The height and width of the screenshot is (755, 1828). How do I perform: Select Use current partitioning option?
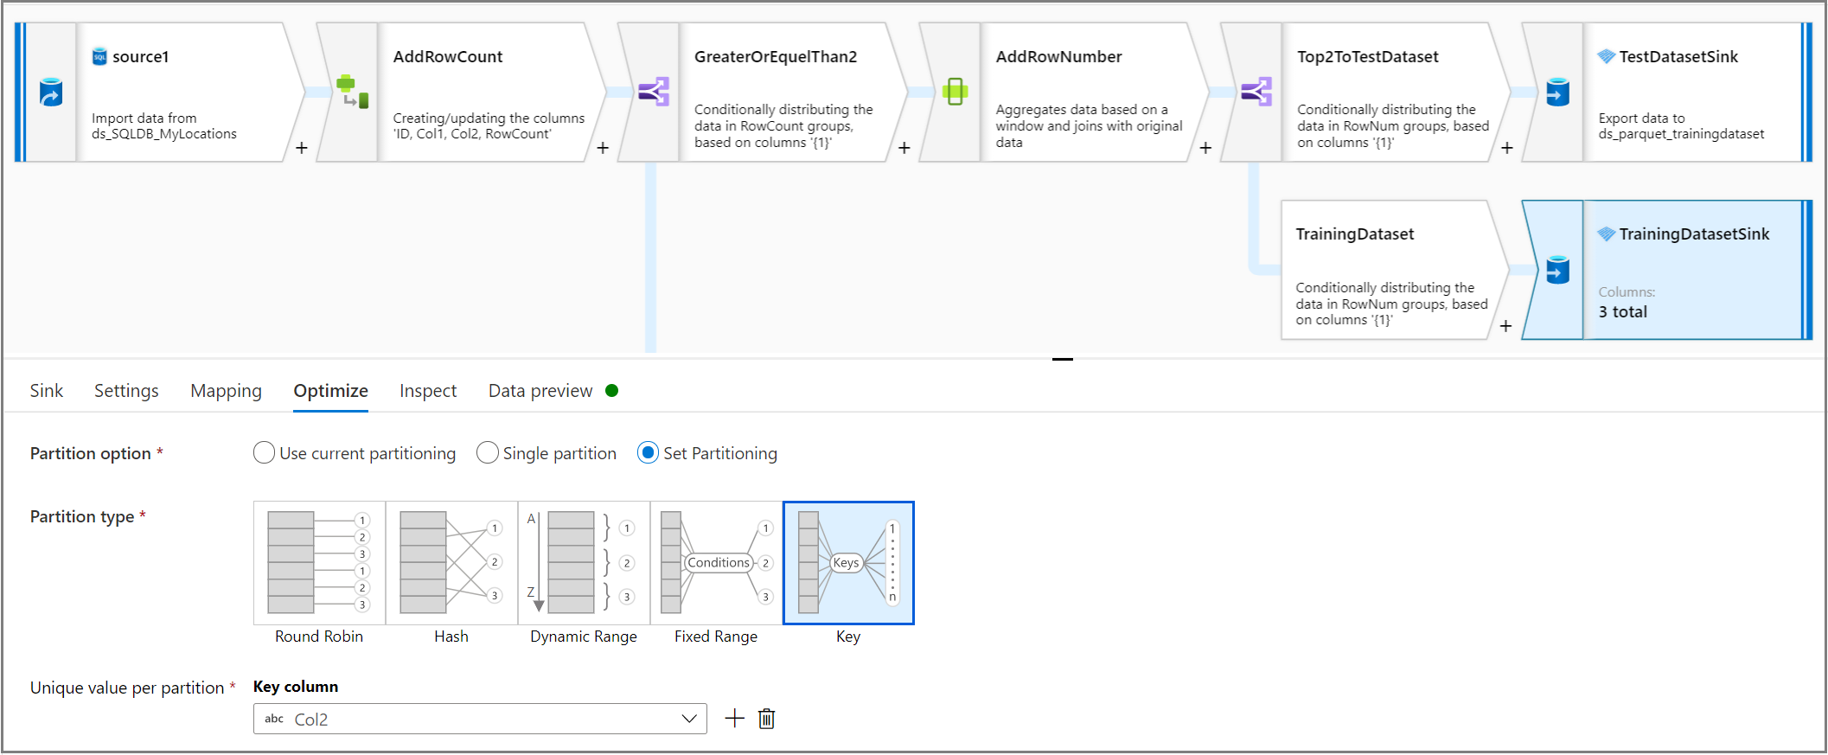(264, 453)
